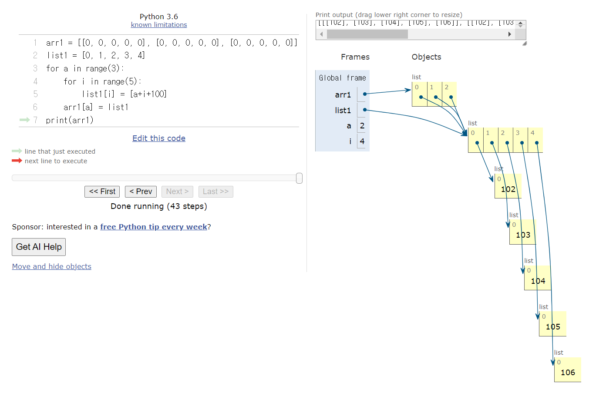Click the up arrow of print output scrollbar
Viewport: 606px width, 400px height.
tap(521, 23)
